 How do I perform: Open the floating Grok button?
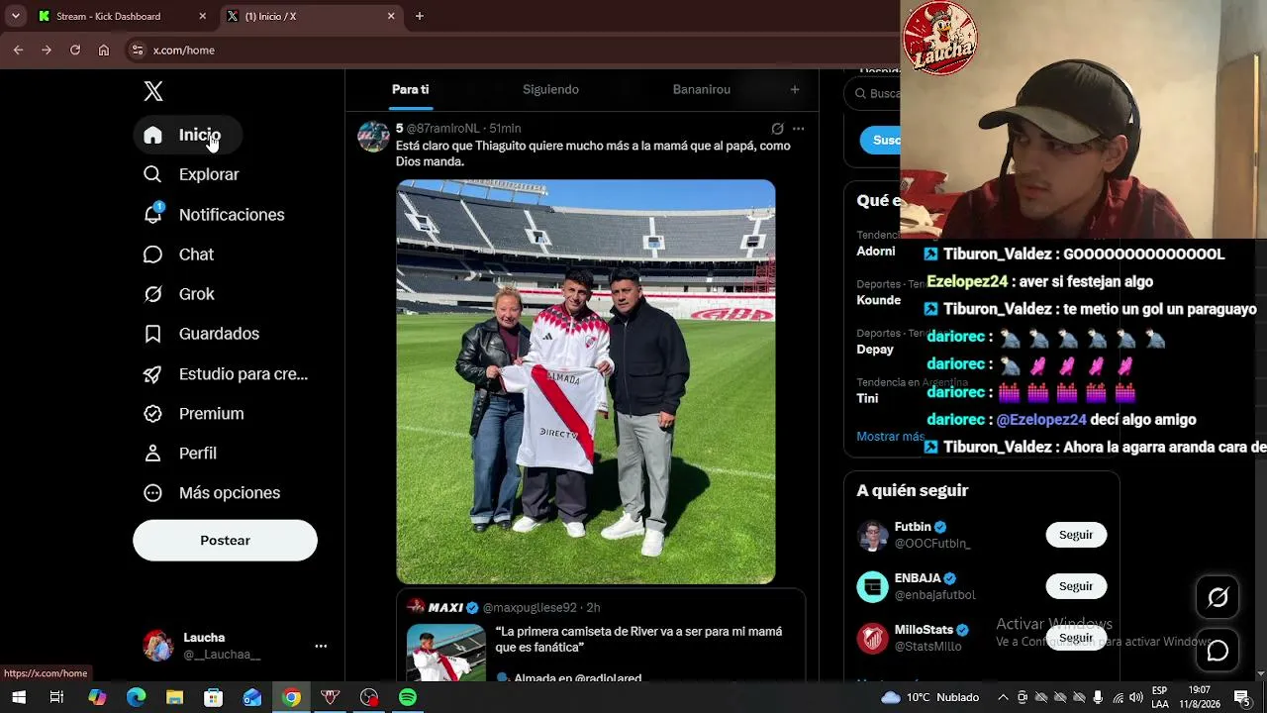click(x=1218, y=597)
